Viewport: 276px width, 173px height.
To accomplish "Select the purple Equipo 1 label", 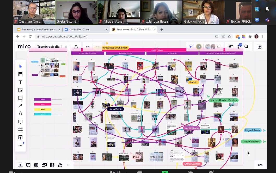I will (42, 99).
